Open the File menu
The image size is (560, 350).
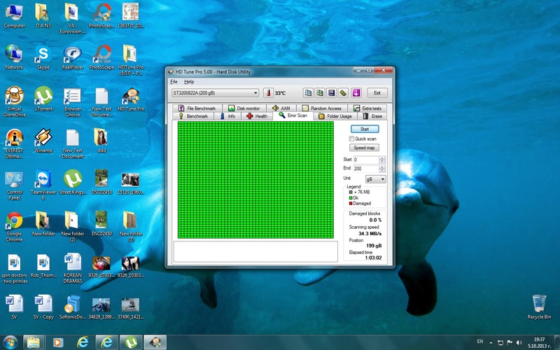174,82
